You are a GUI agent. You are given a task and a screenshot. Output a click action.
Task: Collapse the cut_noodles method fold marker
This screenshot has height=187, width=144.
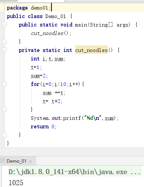click(x=4, y=50)
